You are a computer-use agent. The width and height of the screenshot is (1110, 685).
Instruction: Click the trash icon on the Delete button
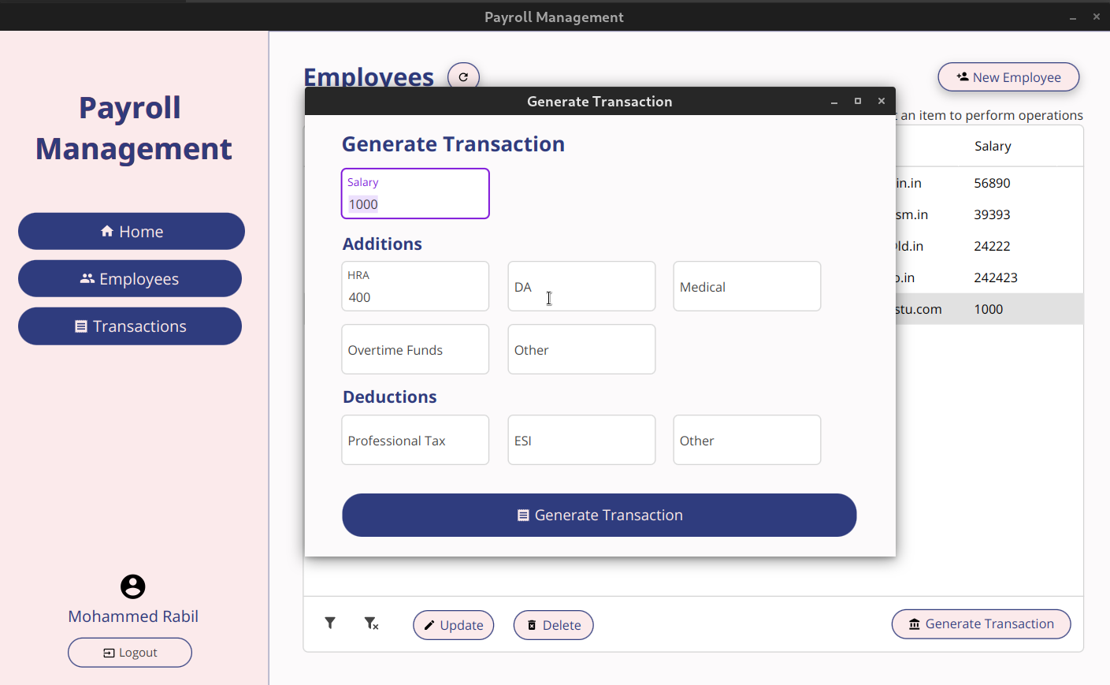(533, 624)
